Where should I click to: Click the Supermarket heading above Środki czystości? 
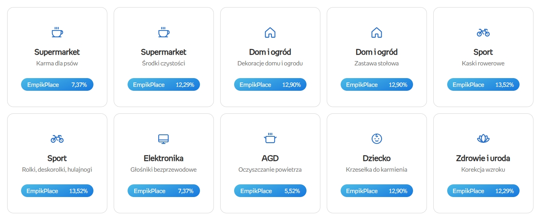(x=164, y=52)
